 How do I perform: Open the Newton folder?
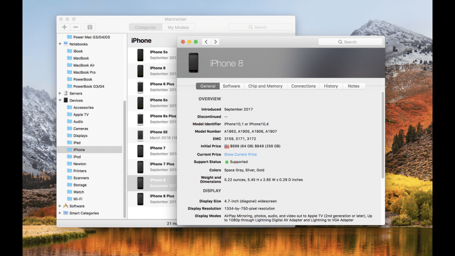76,164
